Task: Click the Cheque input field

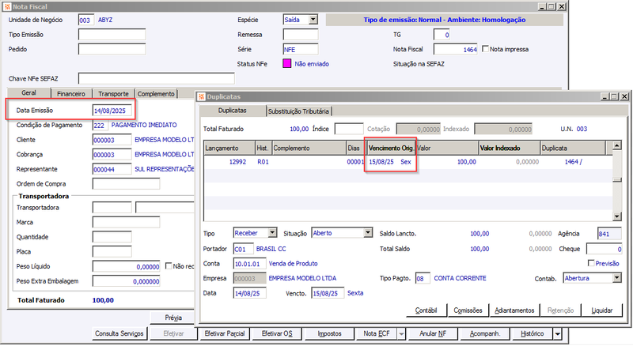Action: click(x=605, y=249)
